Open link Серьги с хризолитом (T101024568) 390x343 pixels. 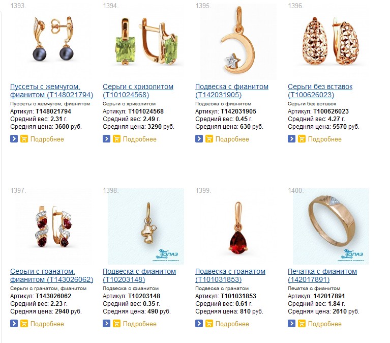coord(138,91)
